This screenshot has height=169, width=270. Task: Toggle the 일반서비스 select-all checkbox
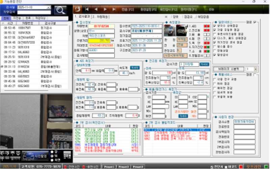[x=254, y=22]
